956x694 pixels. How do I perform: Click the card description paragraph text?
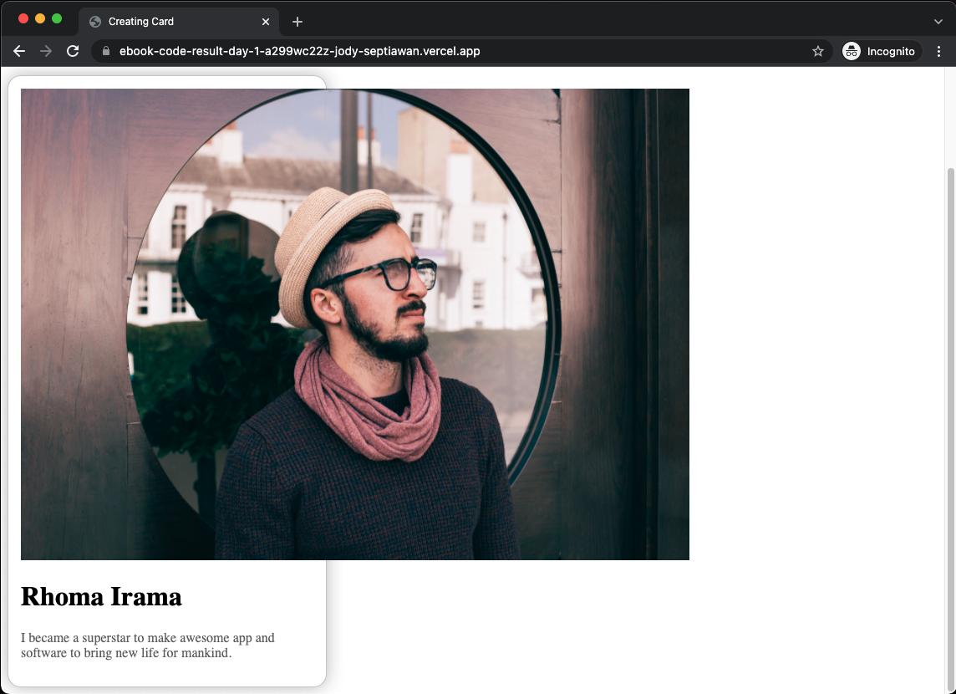pyautogui.click(x=148, y=646)
